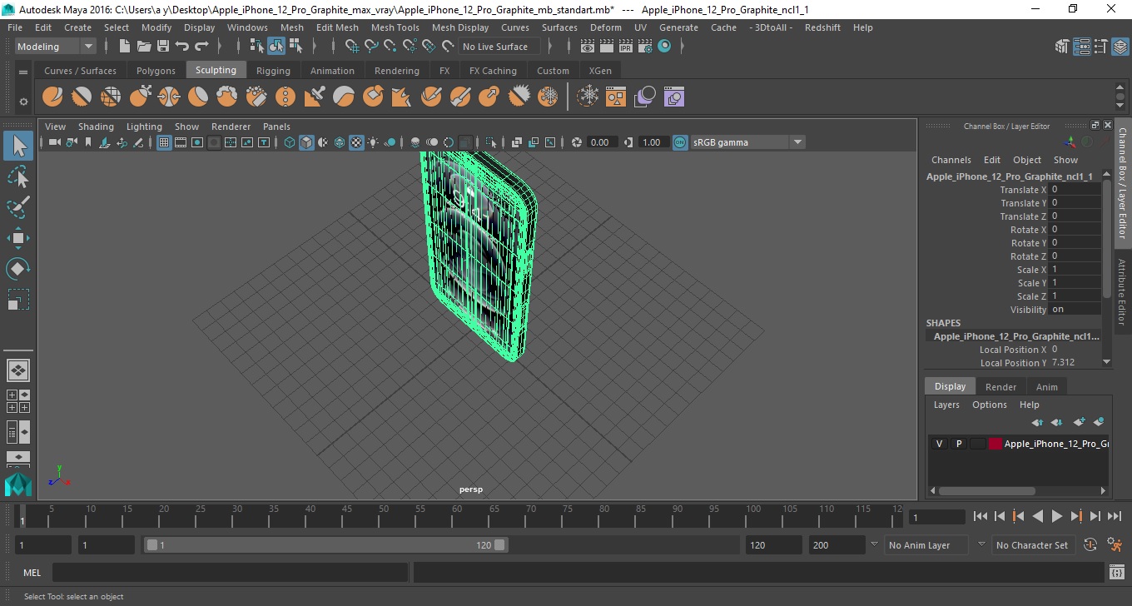Toggle layer visibility V box
Image resolution: width=1132 pixels, height=606 pixels.
click(x=940, y=444)
